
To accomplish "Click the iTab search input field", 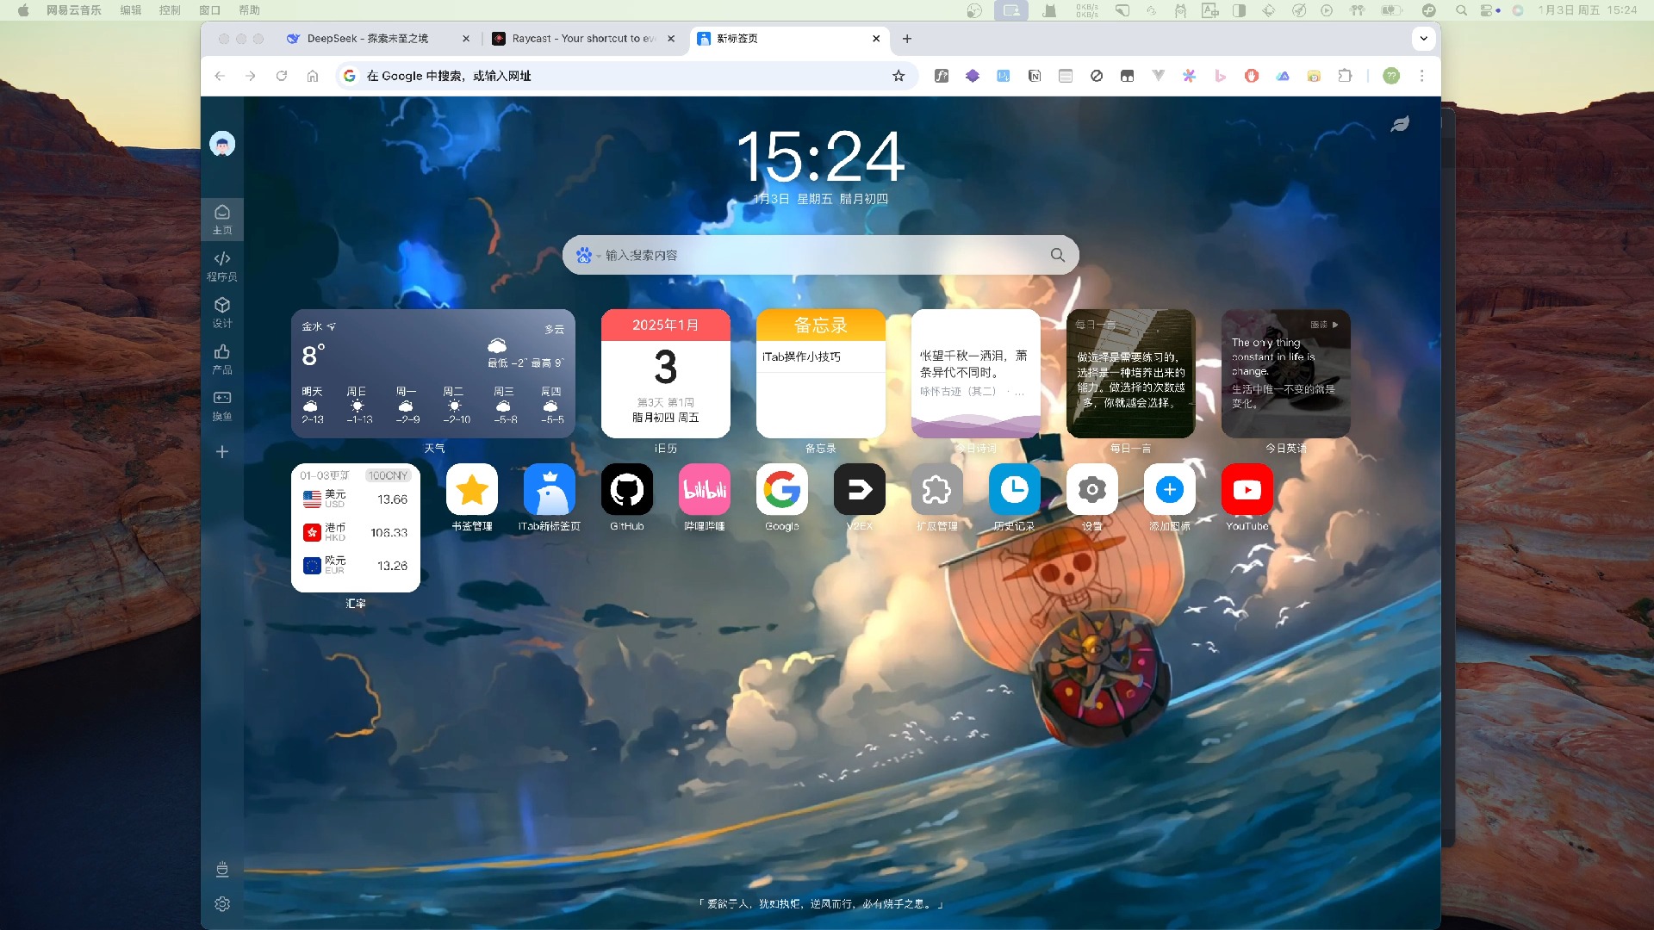I will (x=823, y=255).
